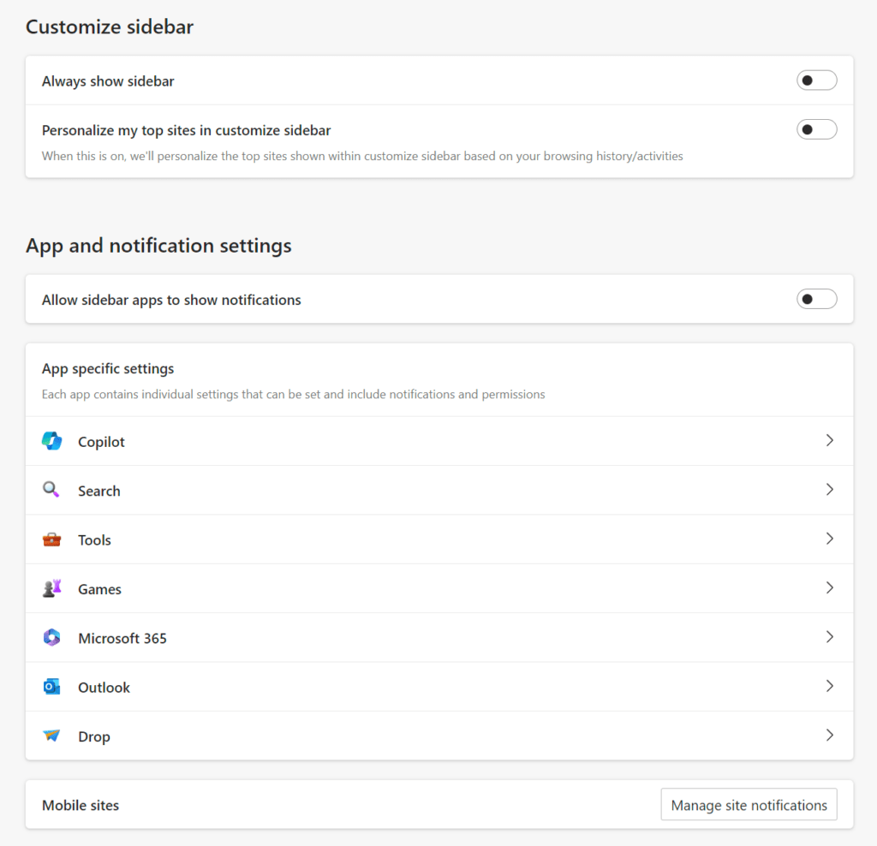
Task: Click the Drop paper-plane icon
Action: tap(51, 736)
